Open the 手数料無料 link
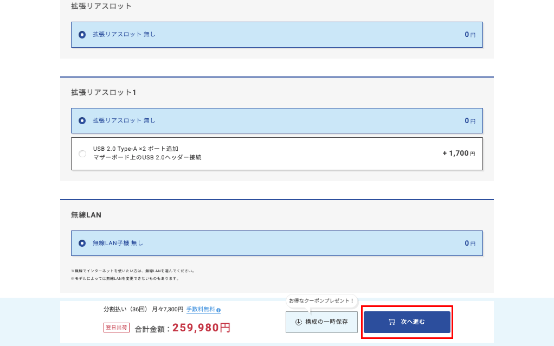This screenshot has height=346, width=554. pyautogui.click(x=201, y=310)
